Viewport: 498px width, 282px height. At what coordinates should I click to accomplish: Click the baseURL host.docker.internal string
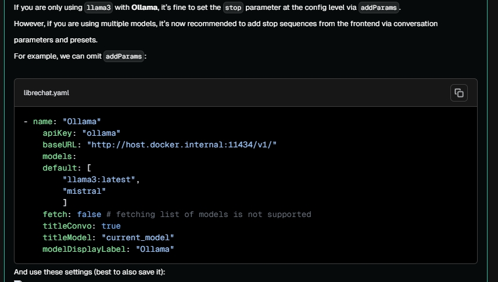[x=181, y=144]
